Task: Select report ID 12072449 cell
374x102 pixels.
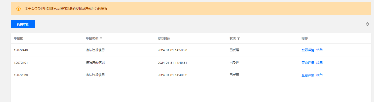Action: pyautogui.click(x=21, y=50)
